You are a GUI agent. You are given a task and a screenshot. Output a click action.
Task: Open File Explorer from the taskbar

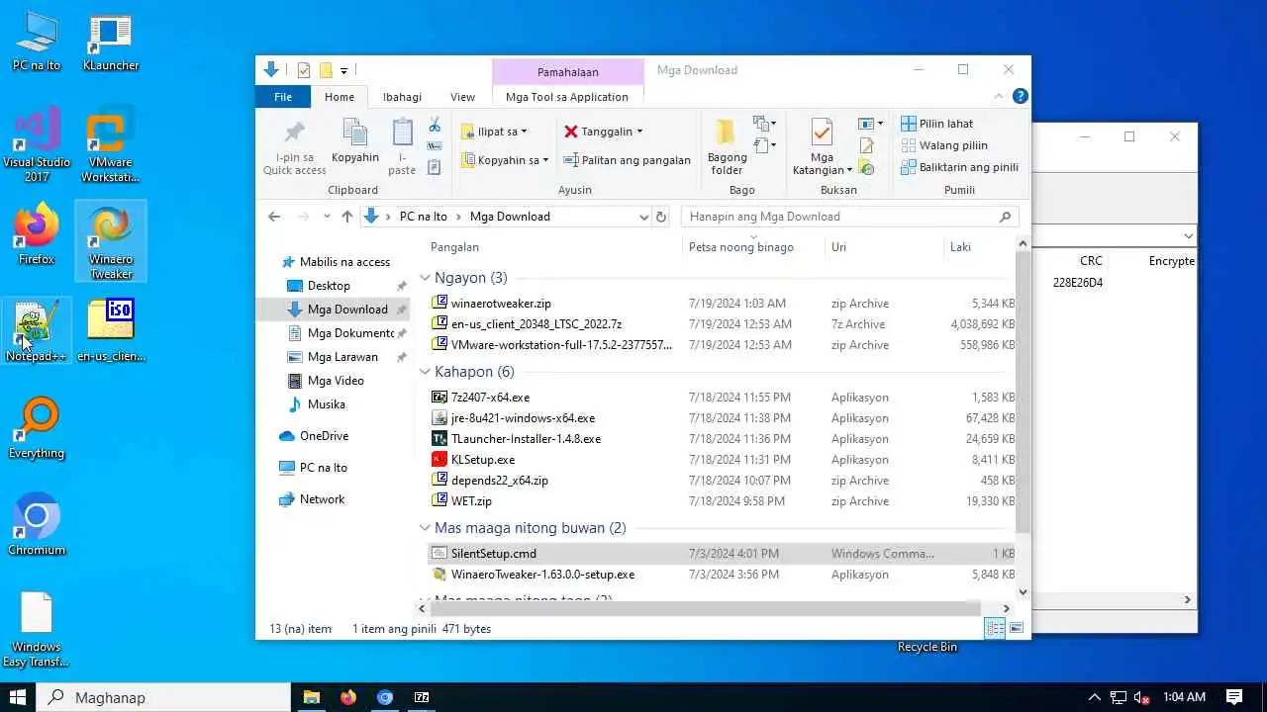(x=311, y=697)
